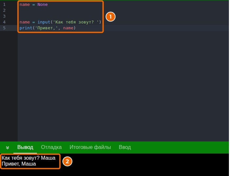Click the 'Привет,' string in code

(46, 28)
